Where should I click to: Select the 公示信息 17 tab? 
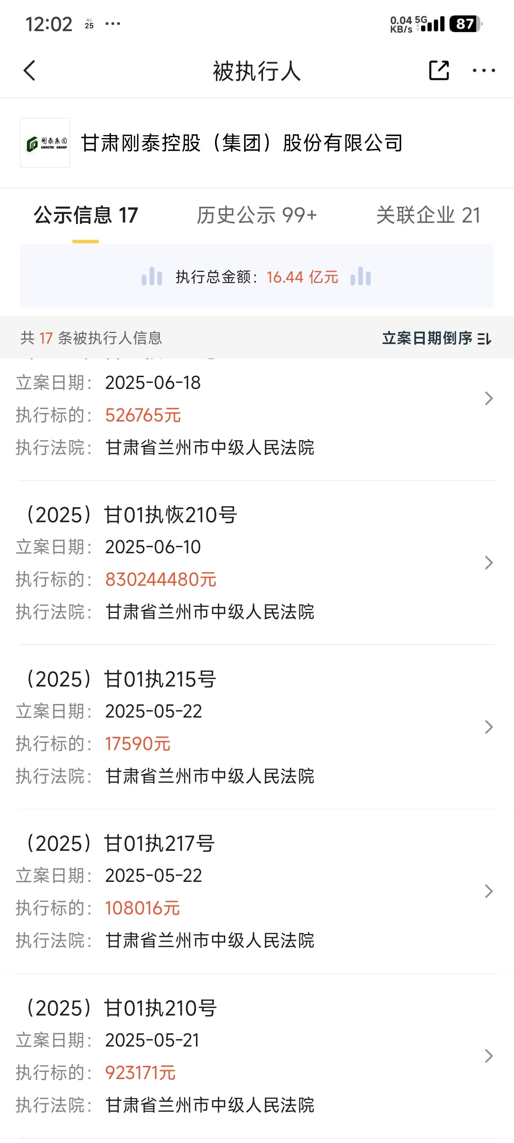[x=86, y=215]
